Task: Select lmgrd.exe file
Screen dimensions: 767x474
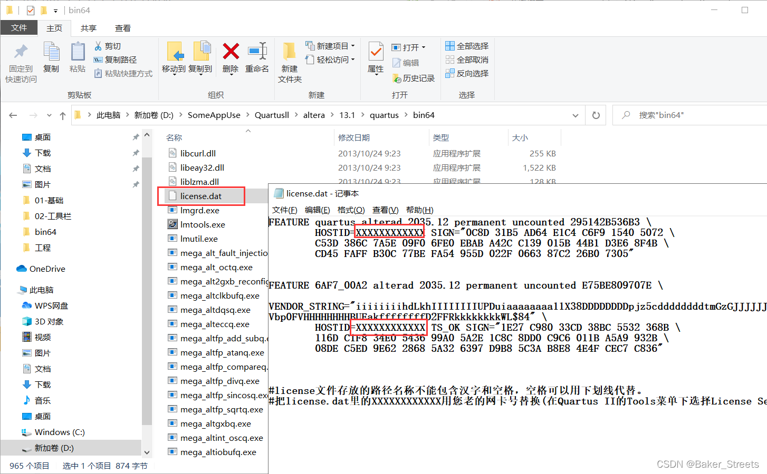Action: click(x=200, y=211)
